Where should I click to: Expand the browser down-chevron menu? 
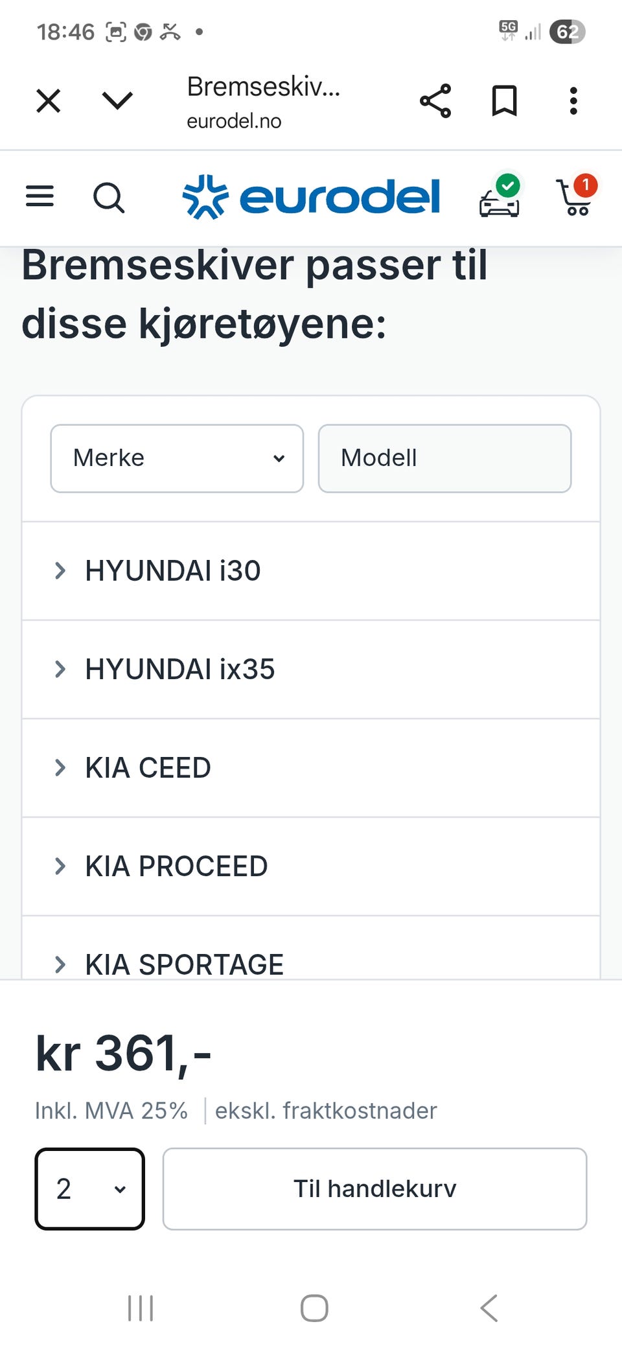[x=117, y=101]
